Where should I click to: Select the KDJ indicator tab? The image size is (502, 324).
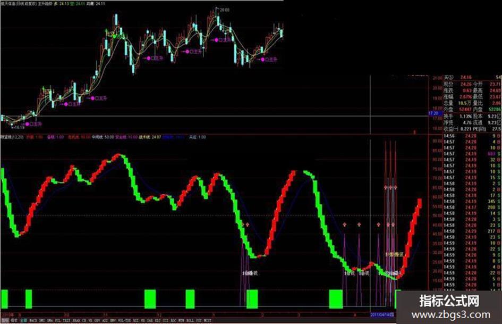[158, 320]
